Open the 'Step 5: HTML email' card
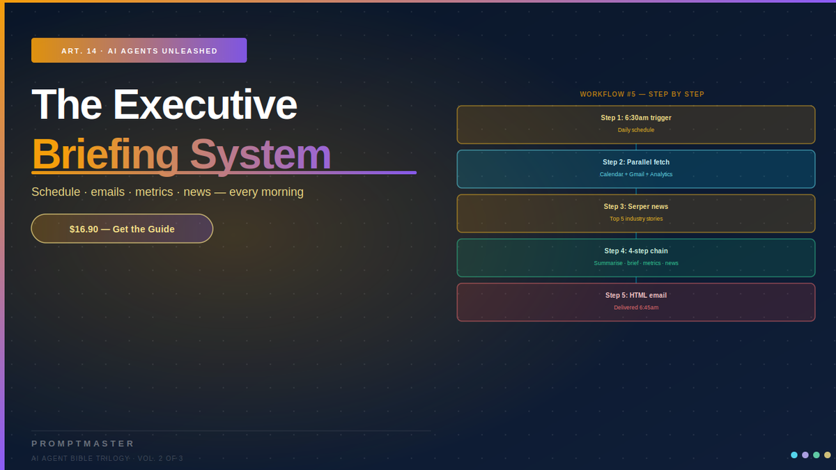Viewport: 836px width, 470px height. [x=636, y=302]
